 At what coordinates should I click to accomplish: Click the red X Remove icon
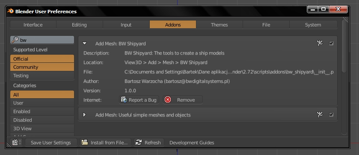coord(168,99)
